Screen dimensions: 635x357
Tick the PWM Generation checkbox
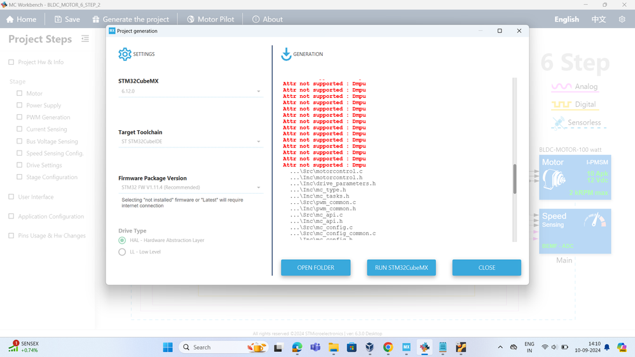click(20, 117)
